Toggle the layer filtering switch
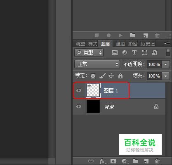 click(x=168, y=53)
